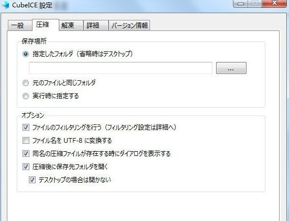The image size is (289, 221).
Task: Maximize the CubeICE settings window
Action: (255, 3)
